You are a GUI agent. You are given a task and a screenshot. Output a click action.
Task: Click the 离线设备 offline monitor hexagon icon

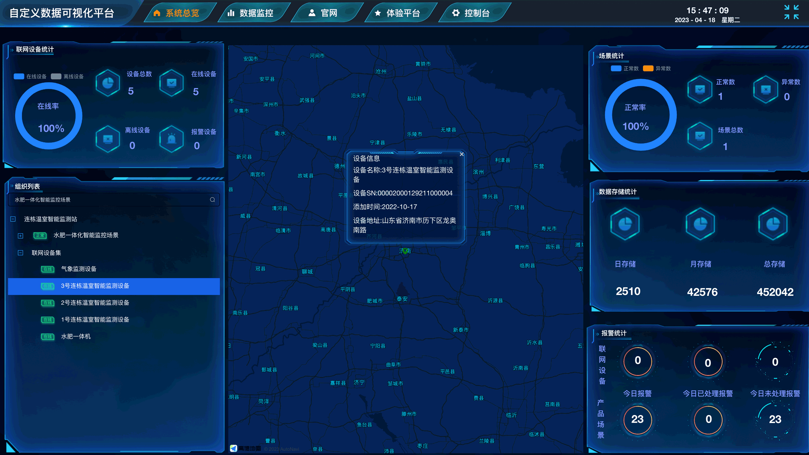[108, 139]
